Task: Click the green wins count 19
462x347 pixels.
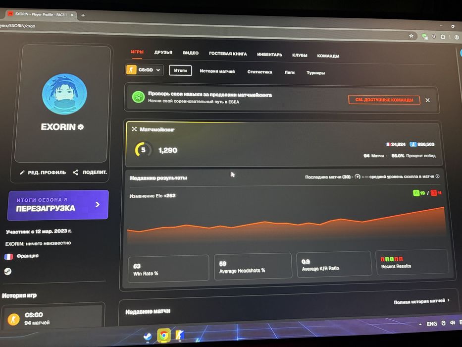Action: tap(419, 193)
